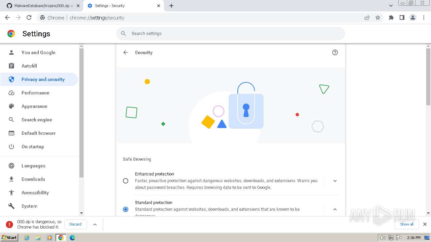Viewport: 431px width, 242px height.
Task: Open Languages settings
Action: (39, 166)
